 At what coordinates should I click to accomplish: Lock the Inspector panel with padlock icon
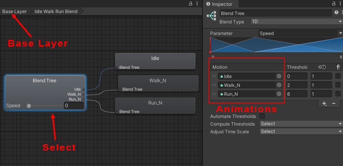click(333, 3)
